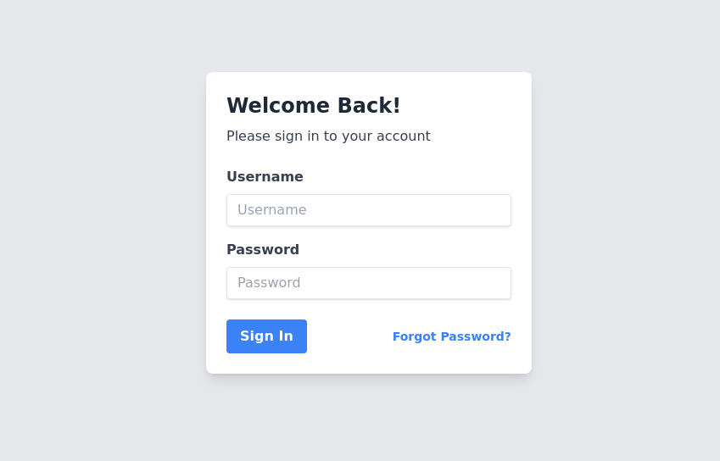Focus the Password input field
Viewport: 720px width, 461px height.
click(368, 283)
